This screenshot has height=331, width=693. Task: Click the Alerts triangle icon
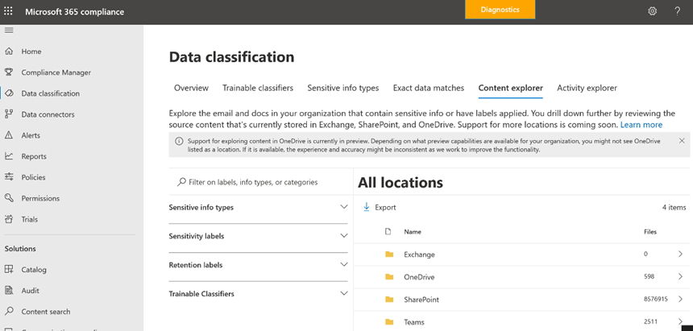(x=9, y=135)
